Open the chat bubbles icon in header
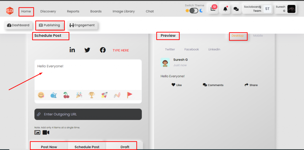Screen dimensions: 304x150 click(x=236, y=9)
